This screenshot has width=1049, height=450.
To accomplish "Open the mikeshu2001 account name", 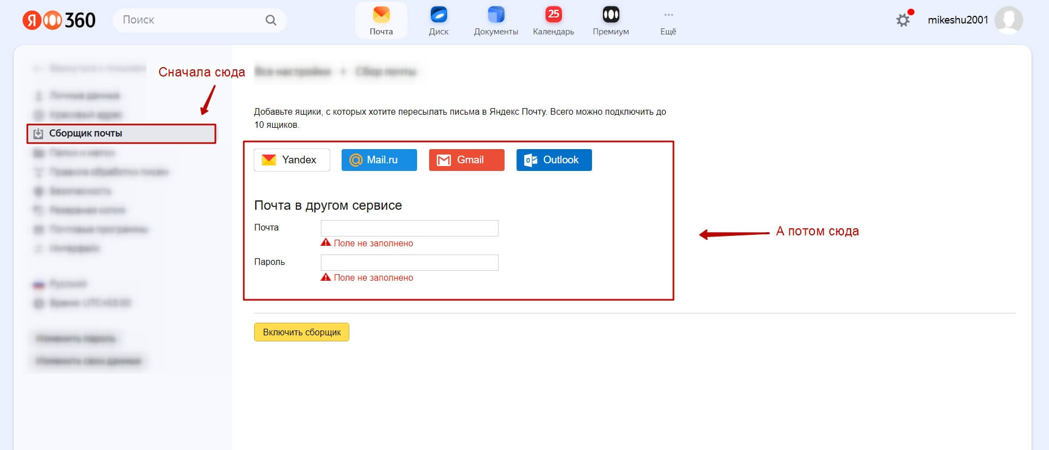I will (x=958, y=20).
